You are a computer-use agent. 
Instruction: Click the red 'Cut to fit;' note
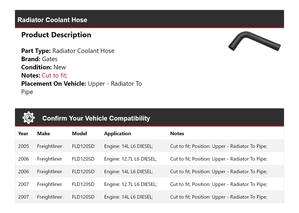(54, 75)
